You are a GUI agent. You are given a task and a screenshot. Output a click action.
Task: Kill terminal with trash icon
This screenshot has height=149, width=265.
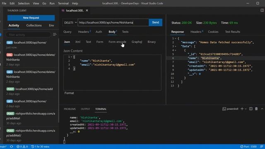click(256, 109)
